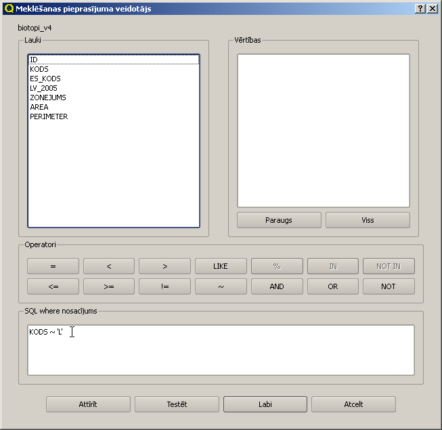Confirm the query with Labi button
The height and width of the screenshot is (430, 442).
(265, 404)
